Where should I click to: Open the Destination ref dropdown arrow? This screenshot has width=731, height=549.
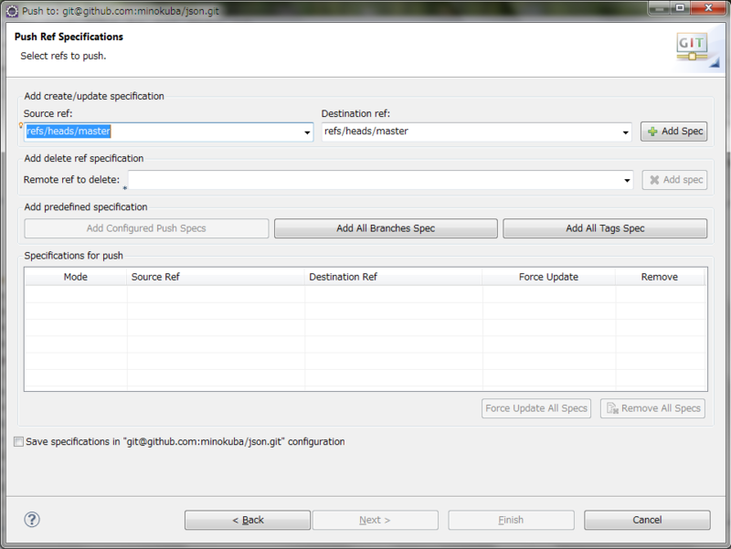(625, 132)
